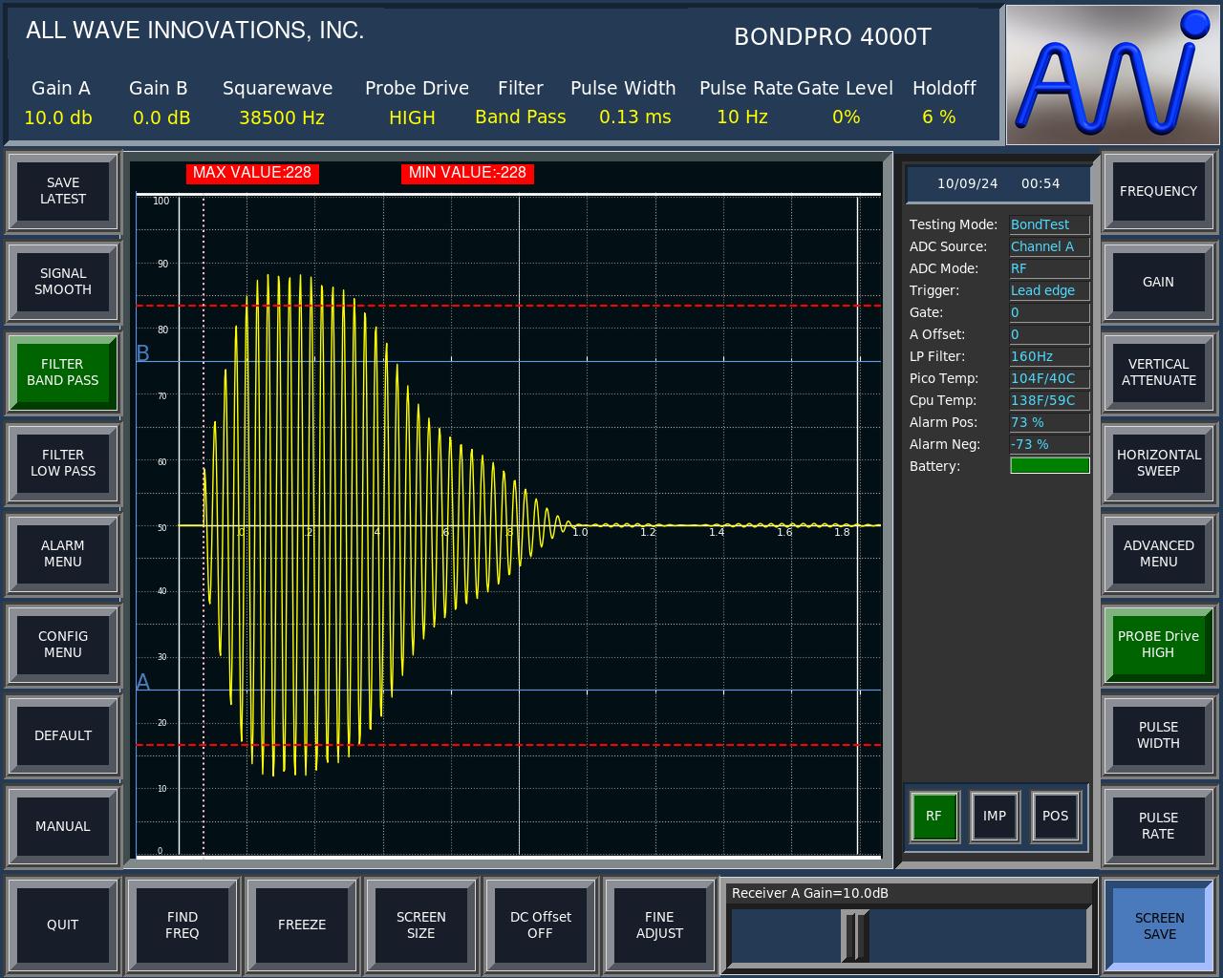Click Pulse Rate 10 Hz value
1223x978 pixels.
742,117
